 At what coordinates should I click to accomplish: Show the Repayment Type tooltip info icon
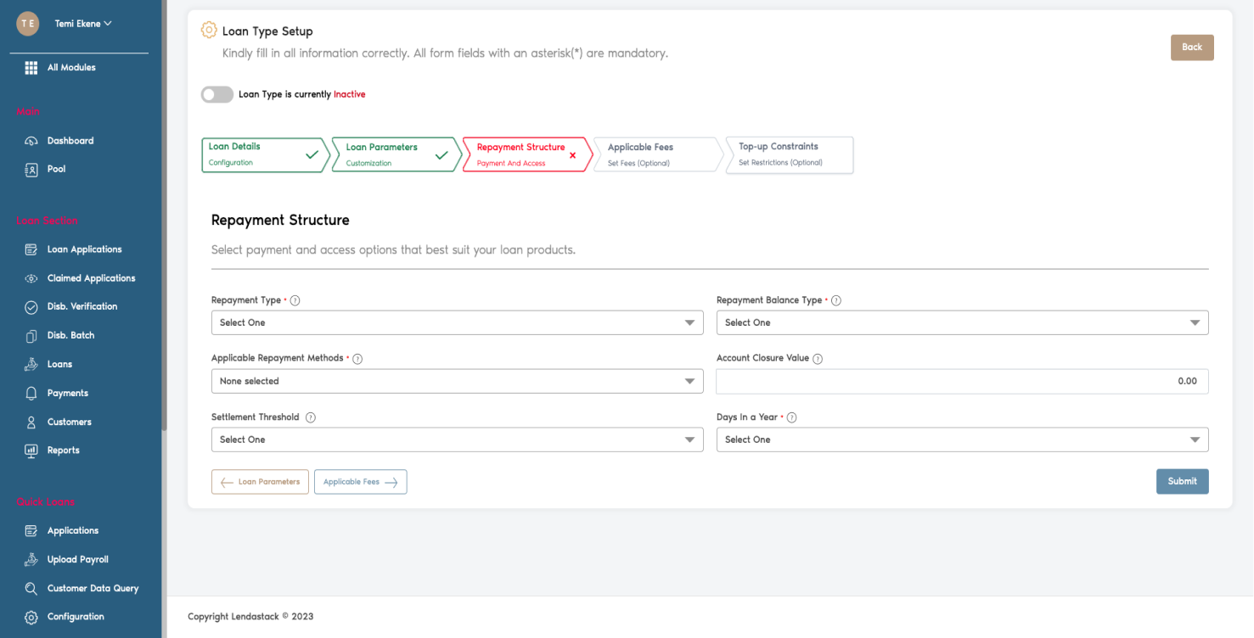(x=295, y=299)
